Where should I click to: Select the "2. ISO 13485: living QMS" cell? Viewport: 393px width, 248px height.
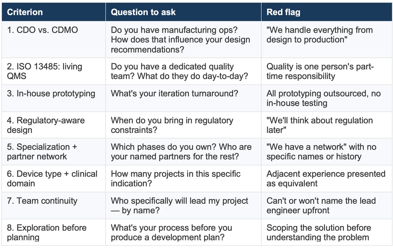coord(45,71)
